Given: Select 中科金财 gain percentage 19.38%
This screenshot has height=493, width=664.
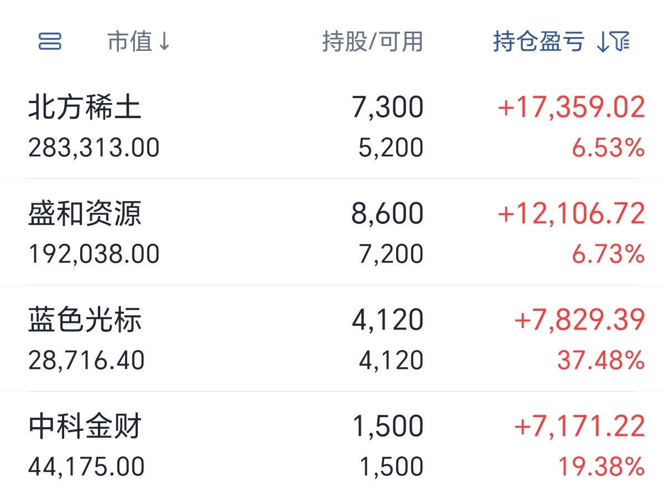Looking at the screenshot, I should (x=601, y=467).
